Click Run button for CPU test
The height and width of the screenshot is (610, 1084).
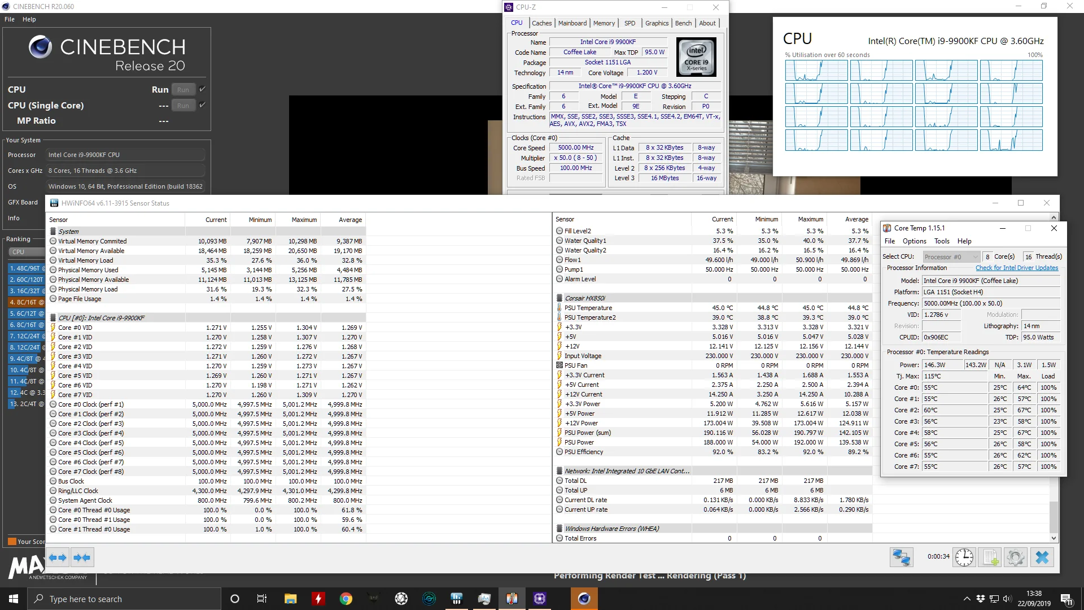click(x=183, y=90)
